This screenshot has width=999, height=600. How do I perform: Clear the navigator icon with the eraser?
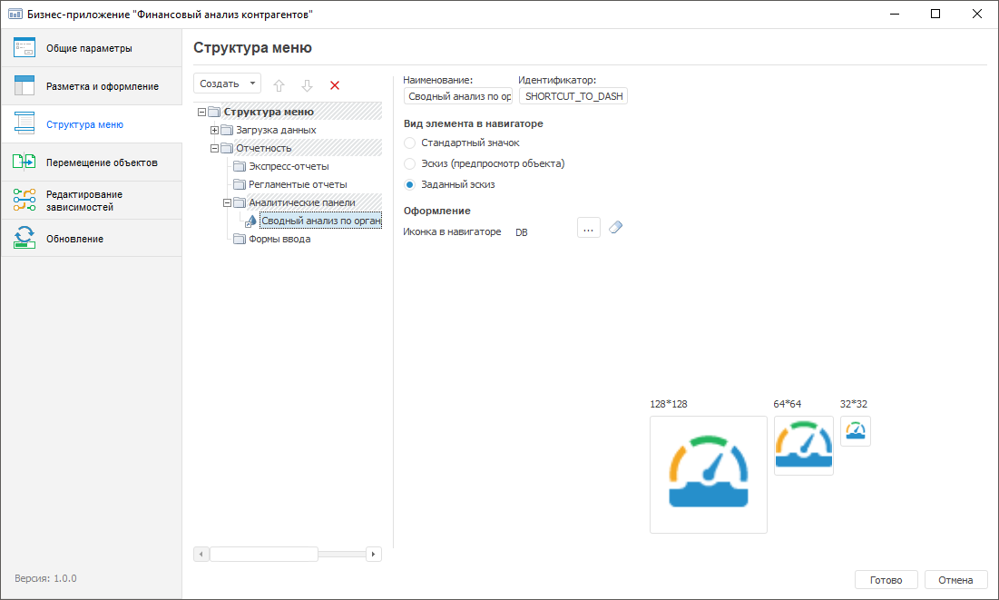(x=615, y=227)
